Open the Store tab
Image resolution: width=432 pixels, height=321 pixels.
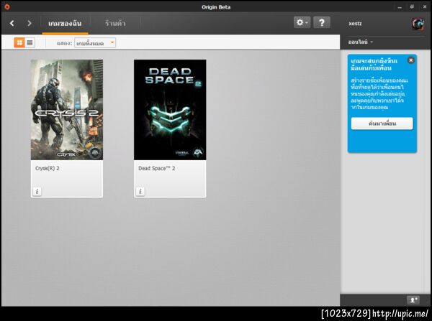[115, 24]
